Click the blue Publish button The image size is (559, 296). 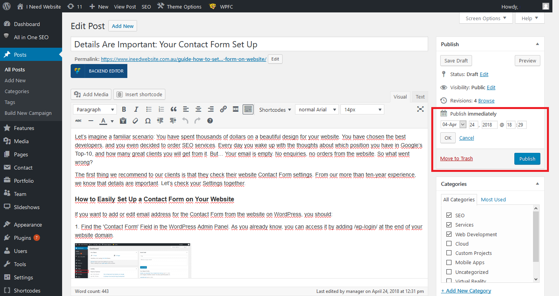point(527,159)
